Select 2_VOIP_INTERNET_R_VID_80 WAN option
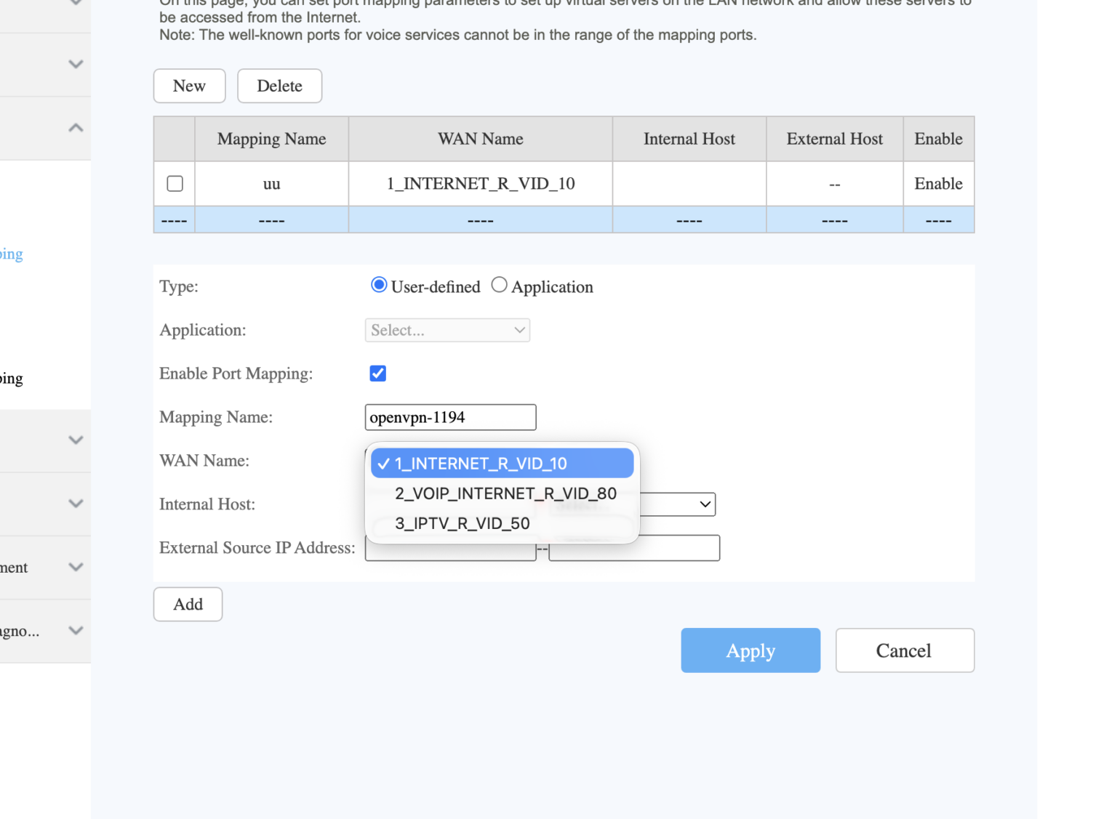Image resolution: width=1117 pixels, height=819 pixels. click(505, 493)
